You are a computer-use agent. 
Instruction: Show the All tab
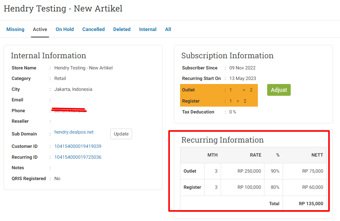[168, 29]
